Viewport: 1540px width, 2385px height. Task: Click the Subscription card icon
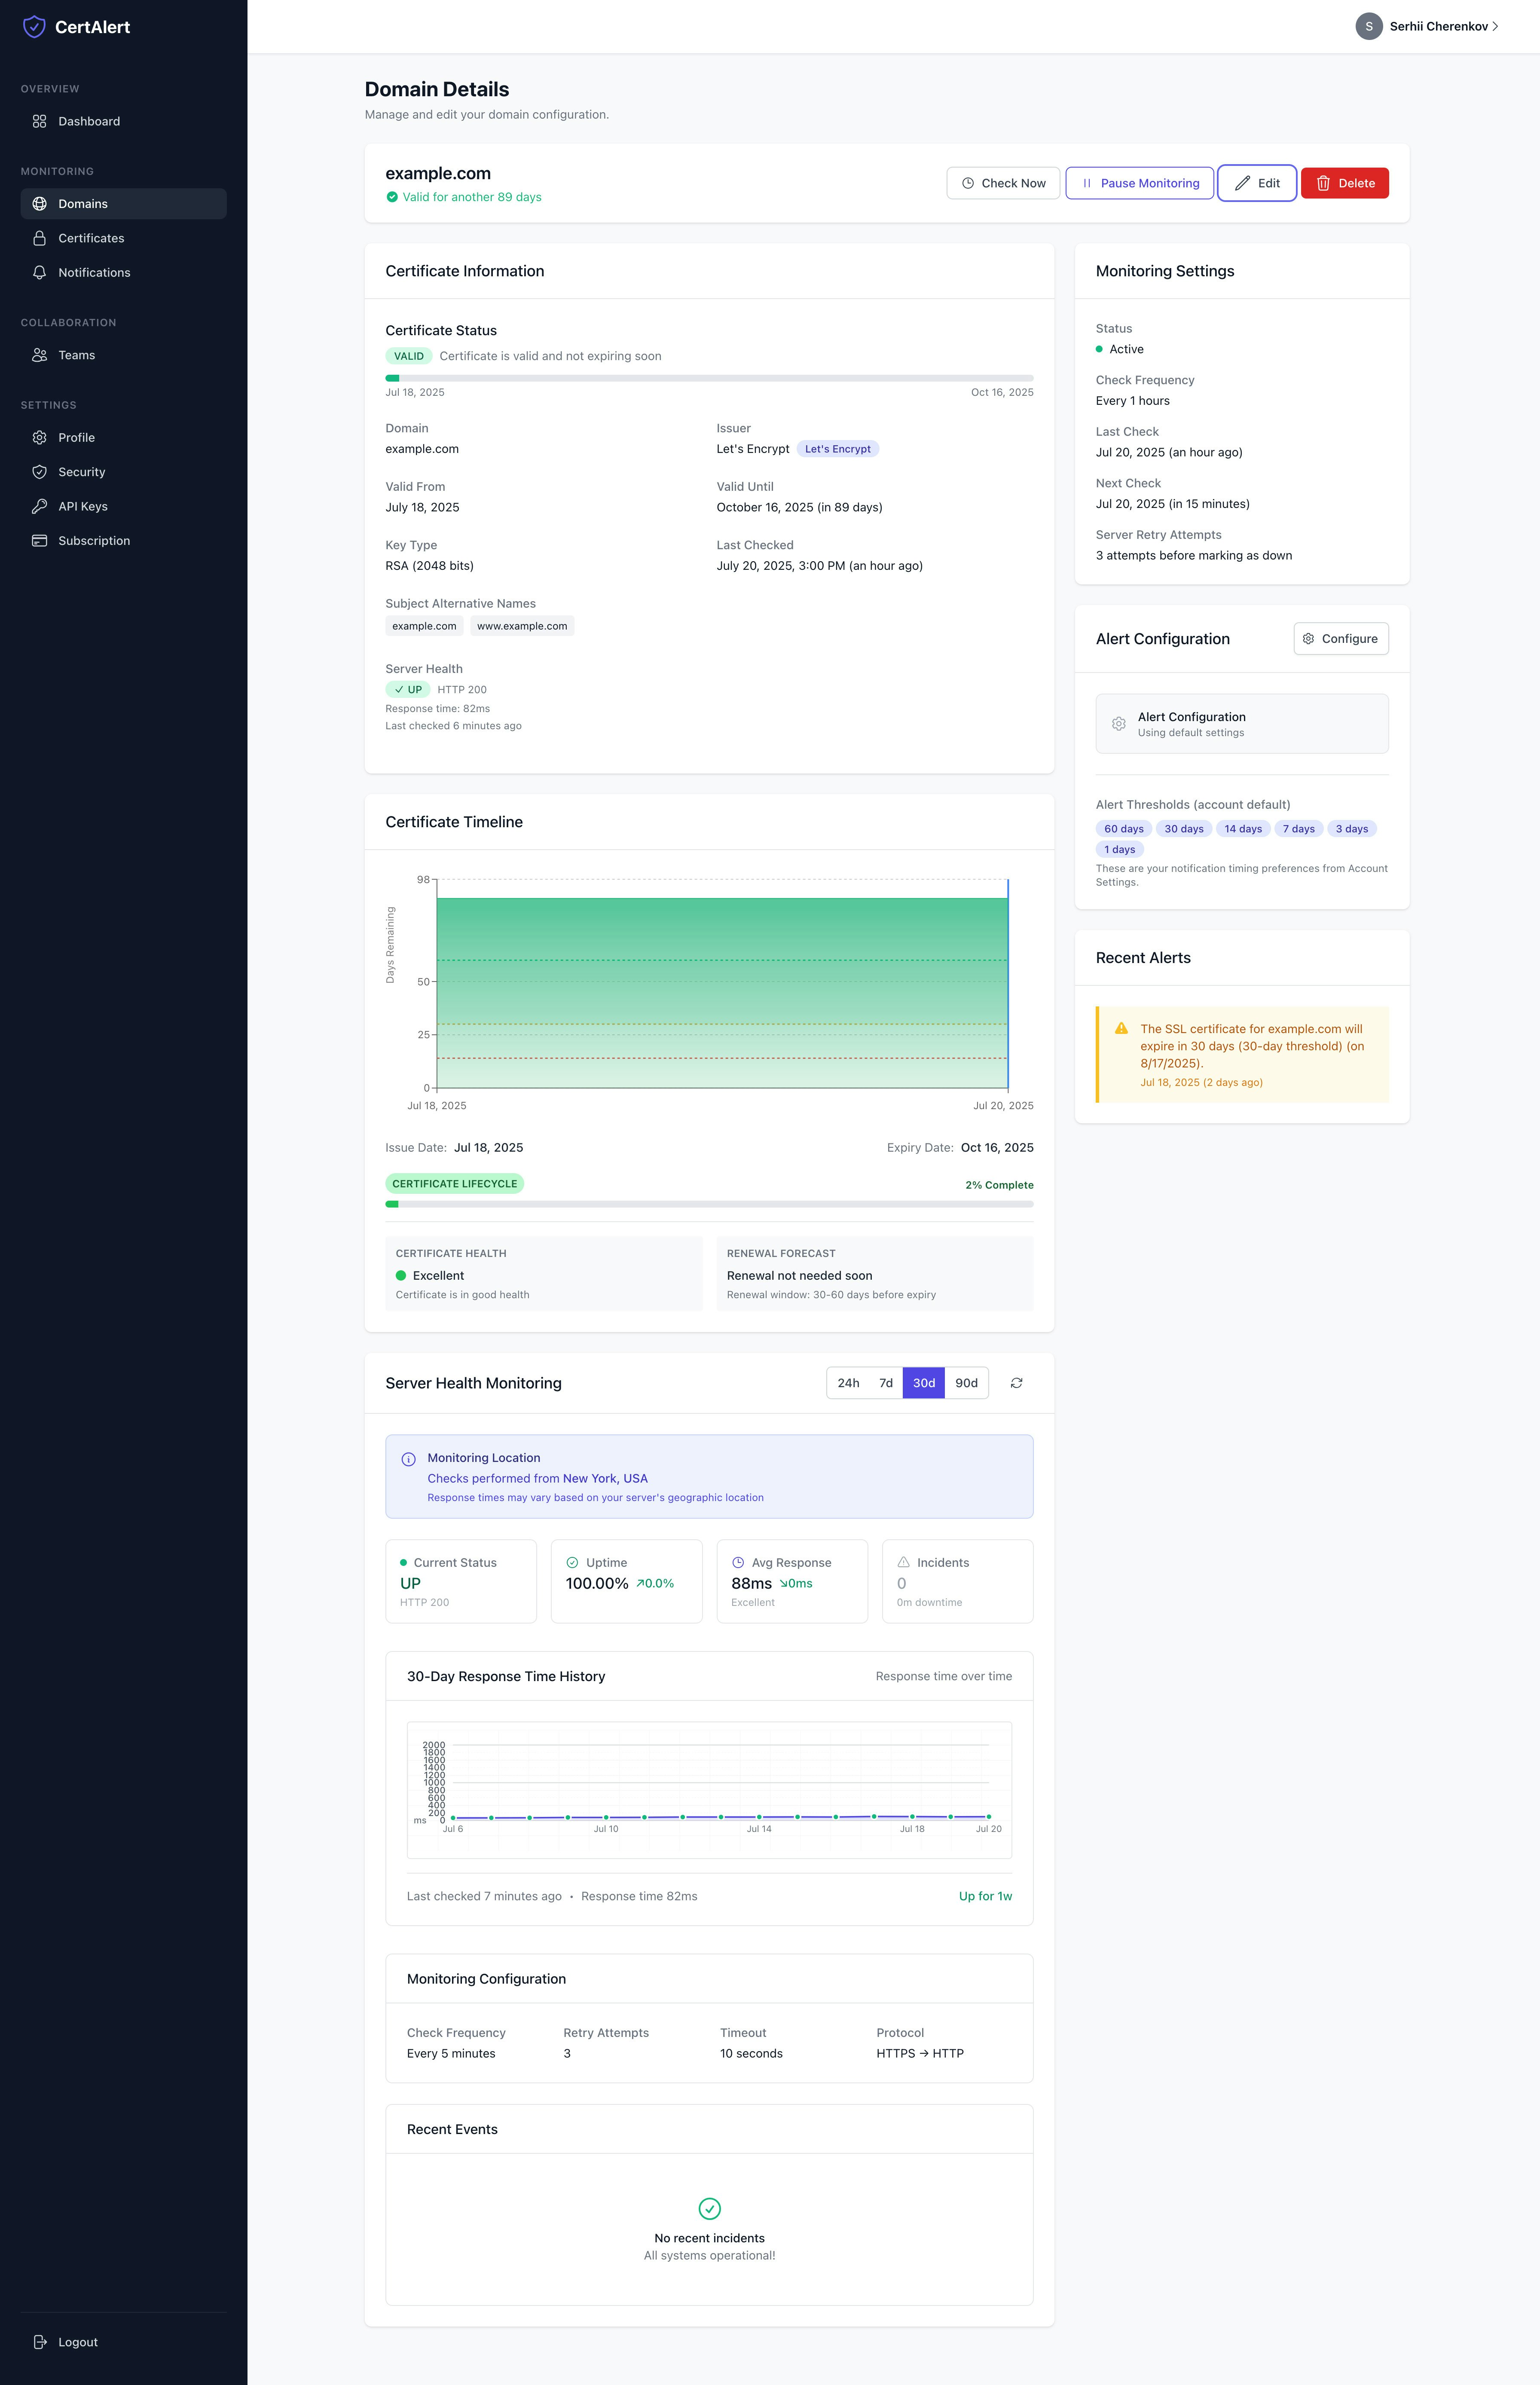pyautogui.click(x=40, y=541)
